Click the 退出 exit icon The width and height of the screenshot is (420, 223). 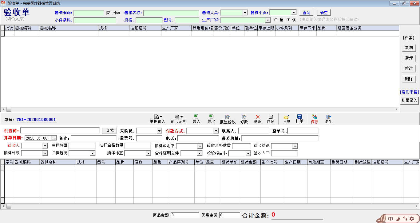(329, 117)
